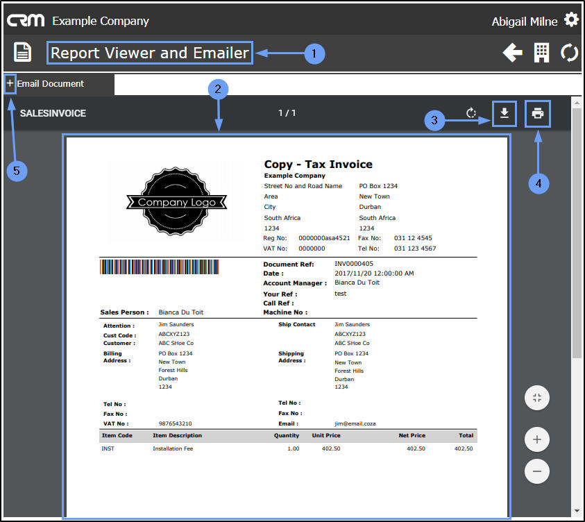Click the page number 1 / 1 field
The width and height of the screenshot is (585, 522).
(x=287, y=113)
